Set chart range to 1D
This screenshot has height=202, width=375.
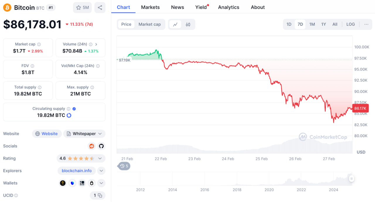289,25
